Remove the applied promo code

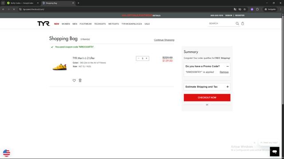coord(224,72)
